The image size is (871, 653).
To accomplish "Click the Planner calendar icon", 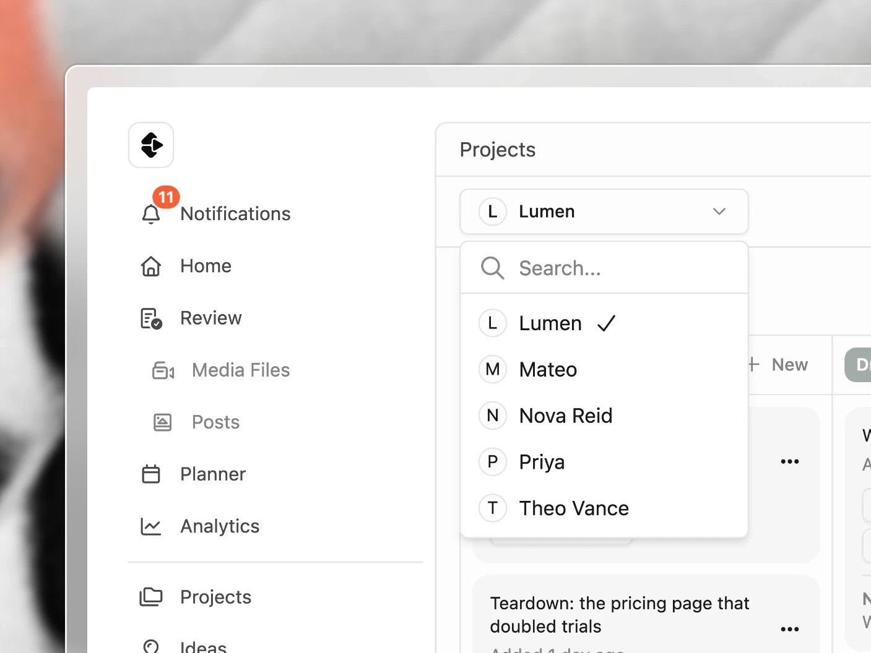I will coord(151,474).
